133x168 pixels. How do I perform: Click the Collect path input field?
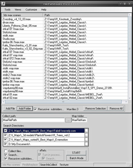(x=34, y=120)
